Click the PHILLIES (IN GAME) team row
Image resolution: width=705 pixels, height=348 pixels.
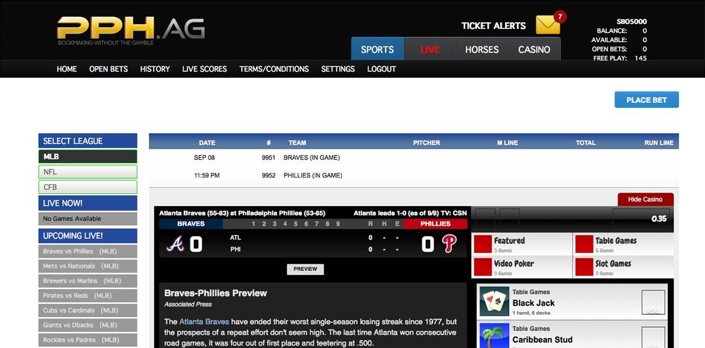pyautogui.click(x=313, y=176)
